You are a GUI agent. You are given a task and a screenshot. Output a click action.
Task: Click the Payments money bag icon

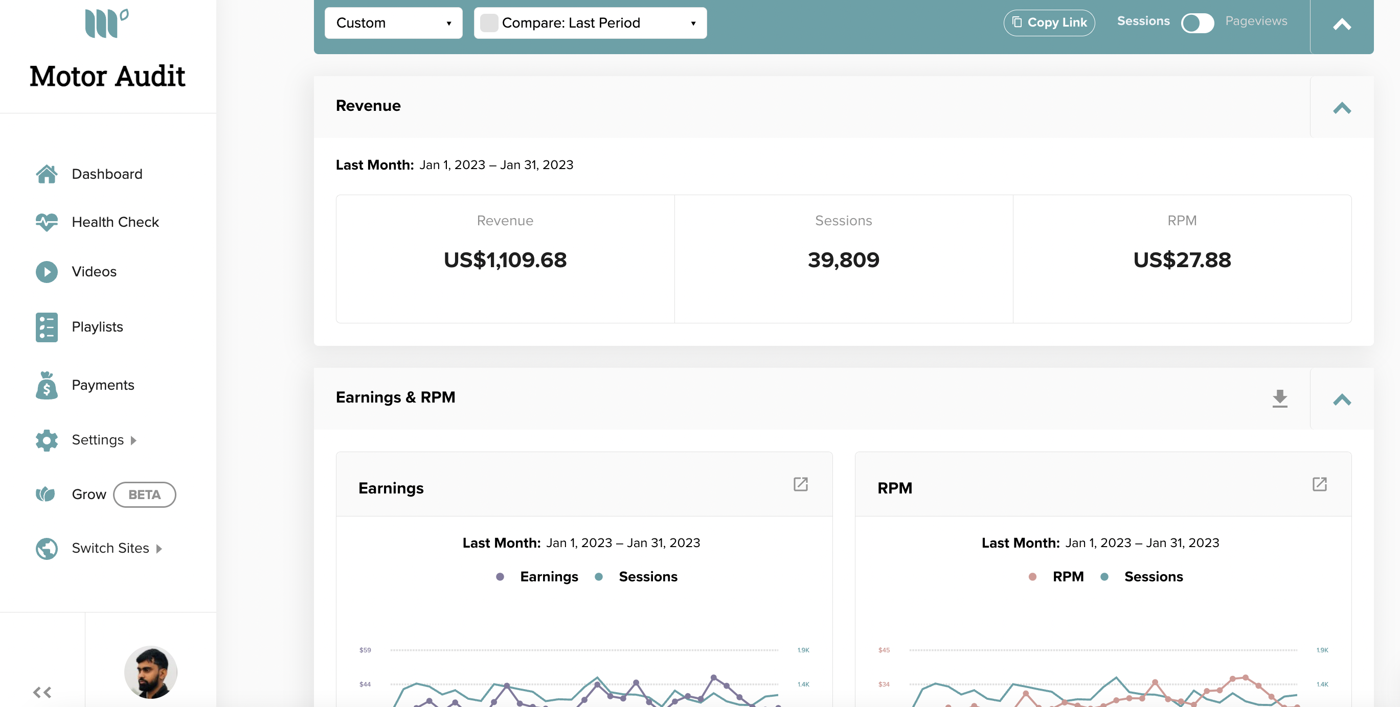click(x=47, y=385)
